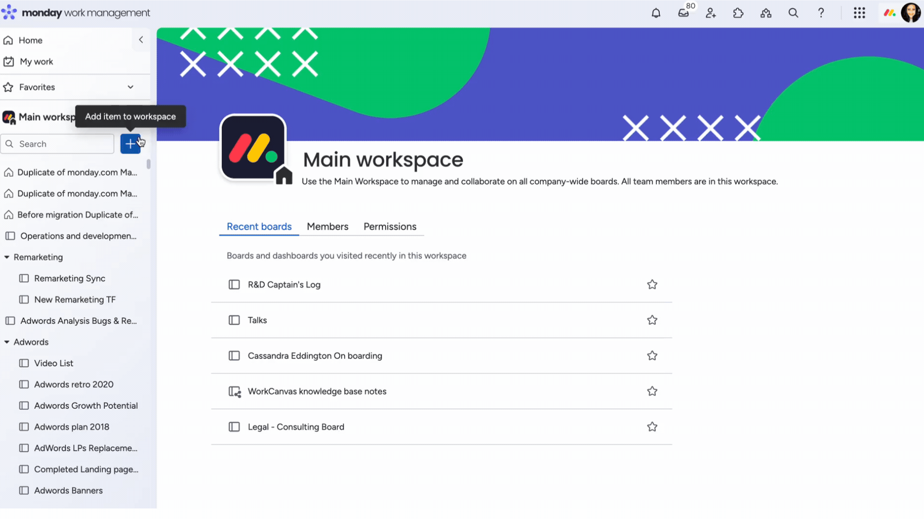
Task: Open the R&D Captain's Log board
Action: point(284,284)
